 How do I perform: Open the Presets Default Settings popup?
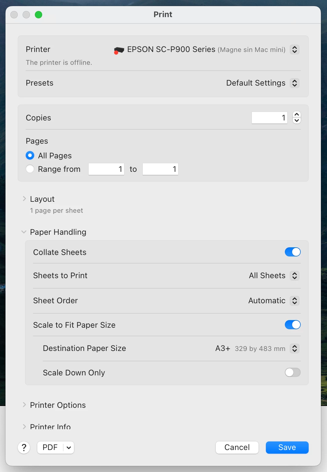coord(295,83)
